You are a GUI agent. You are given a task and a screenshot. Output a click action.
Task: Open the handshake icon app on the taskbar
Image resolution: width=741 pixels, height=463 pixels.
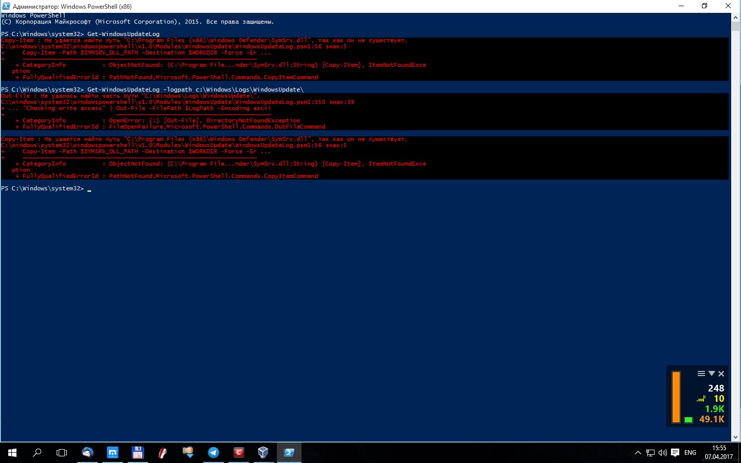click(188, 453)
